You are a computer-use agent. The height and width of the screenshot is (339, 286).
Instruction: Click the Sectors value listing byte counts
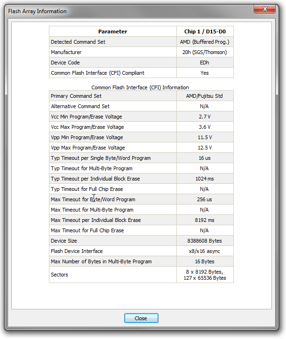[x=205, y=275]
